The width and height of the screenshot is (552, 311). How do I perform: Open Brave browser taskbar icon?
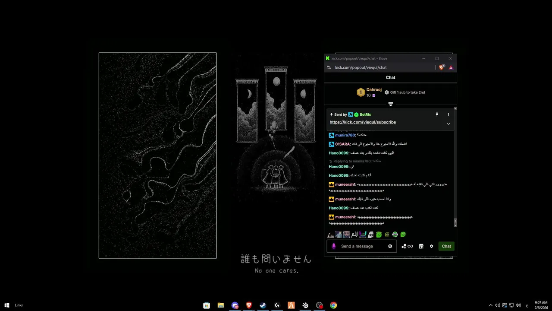[x=249, y=305]
